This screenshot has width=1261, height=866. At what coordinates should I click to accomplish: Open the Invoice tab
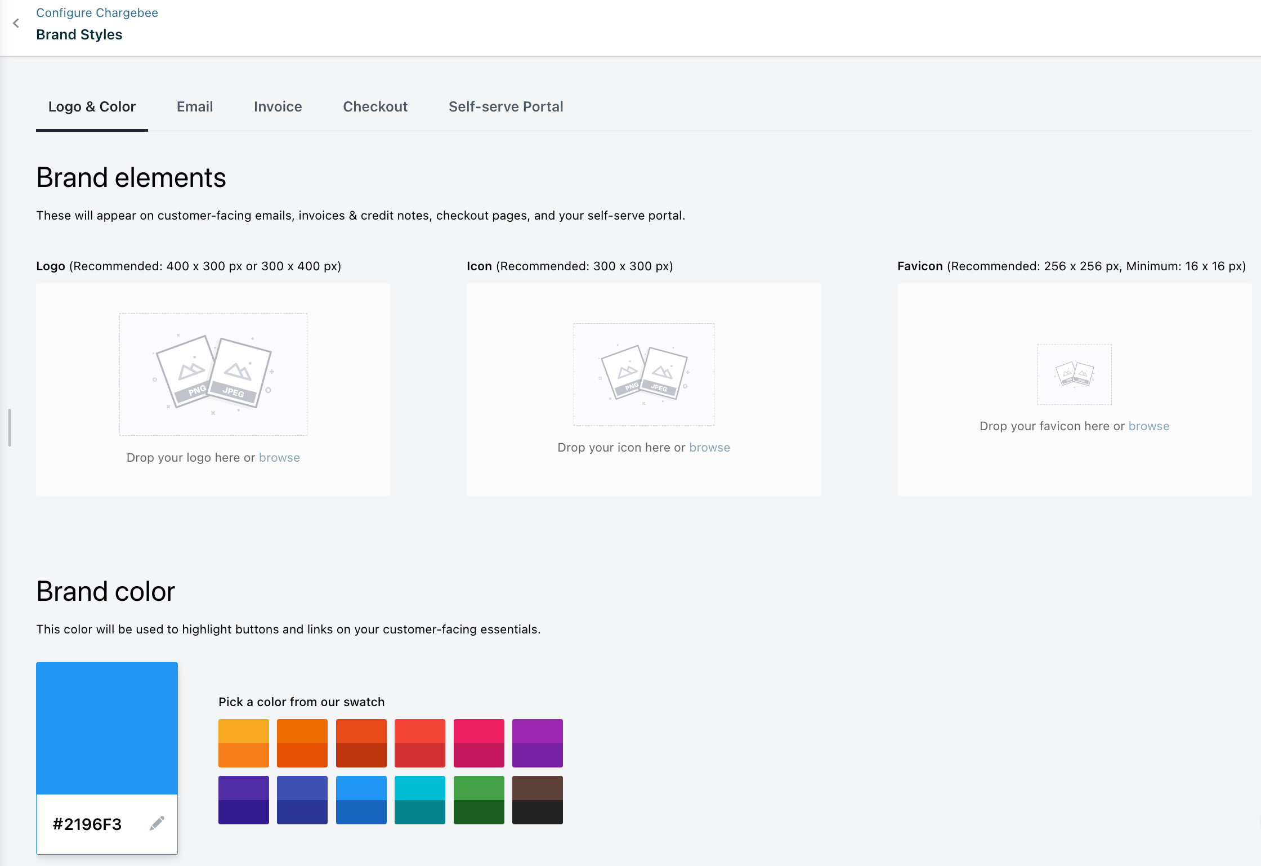coord(278,107)
